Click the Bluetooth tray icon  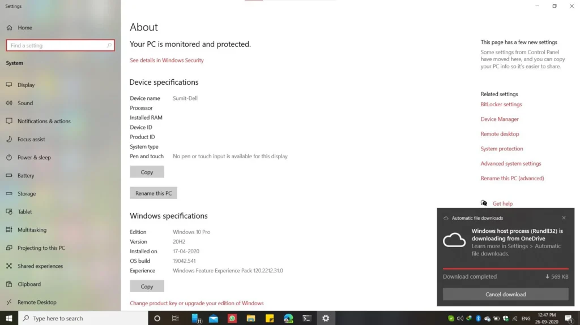(x=478, y=318)
